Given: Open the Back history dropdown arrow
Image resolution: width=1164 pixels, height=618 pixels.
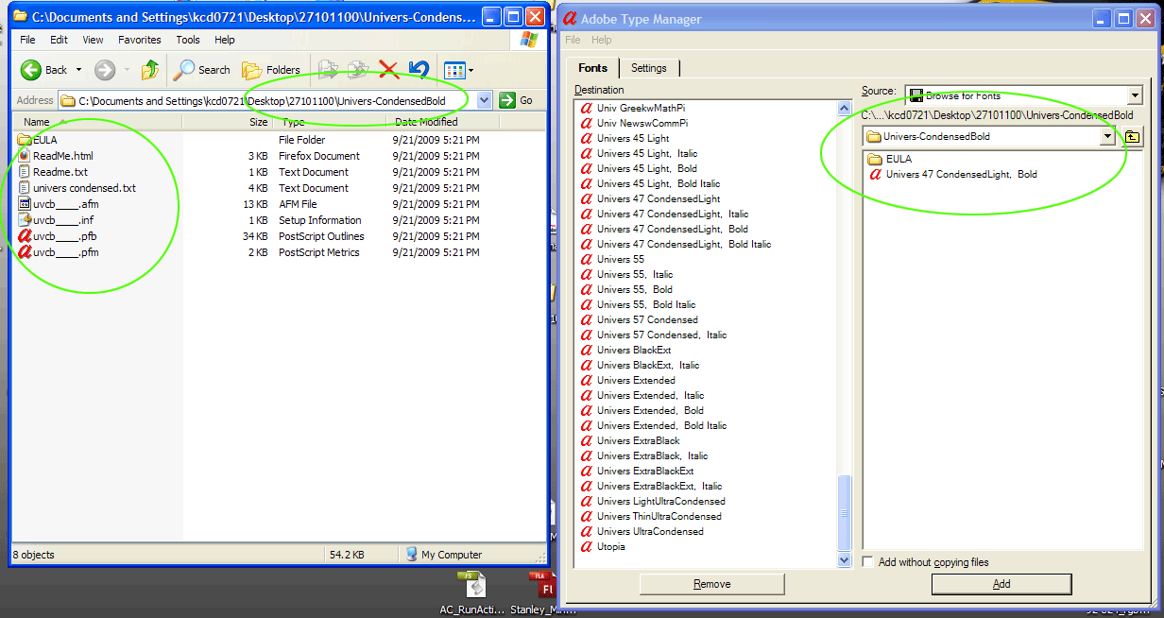Looking at the screenshot, I should pos(78,70).
